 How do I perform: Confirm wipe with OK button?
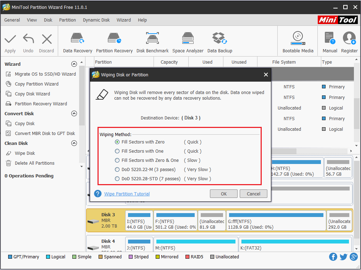point(223,194)
